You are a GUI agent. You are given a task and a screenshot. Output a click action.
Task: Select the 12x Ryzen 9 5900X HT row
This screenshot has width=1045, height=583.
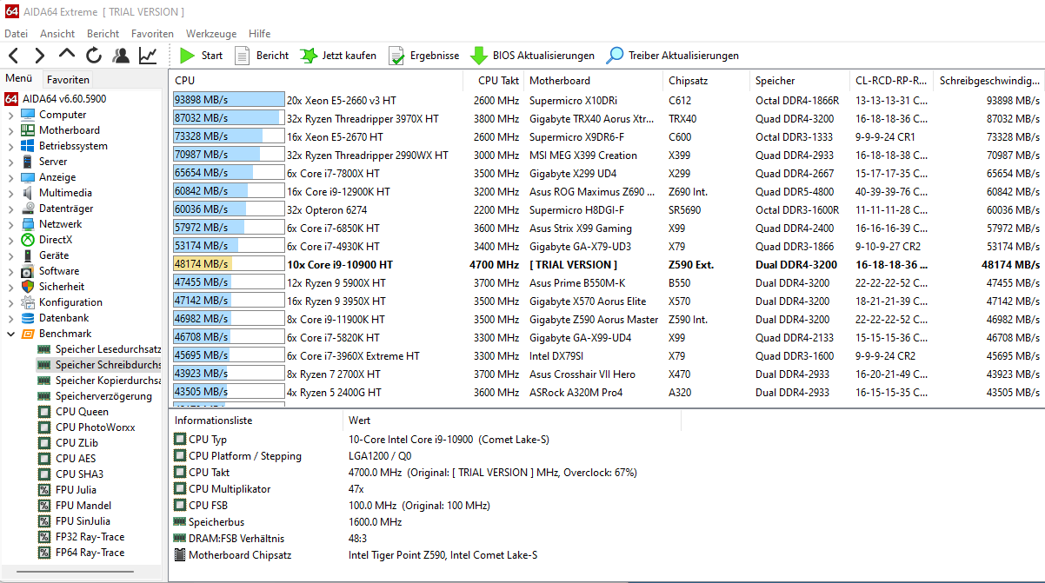pyautogui.click(x=607, y=282)
